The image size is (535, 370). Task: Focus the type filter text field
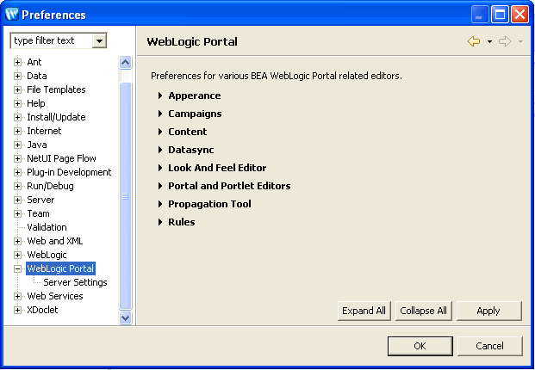52,40
